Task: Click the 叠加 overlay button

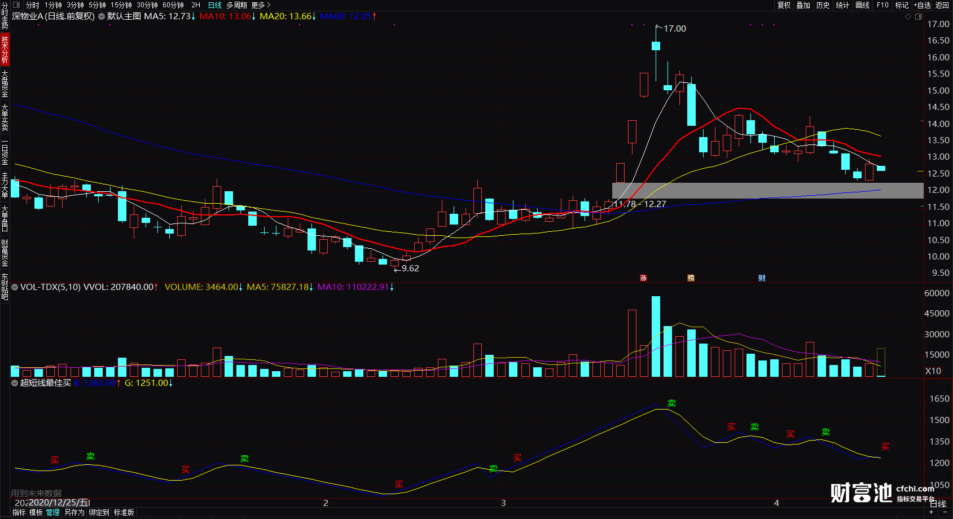Action: (803, 5)
